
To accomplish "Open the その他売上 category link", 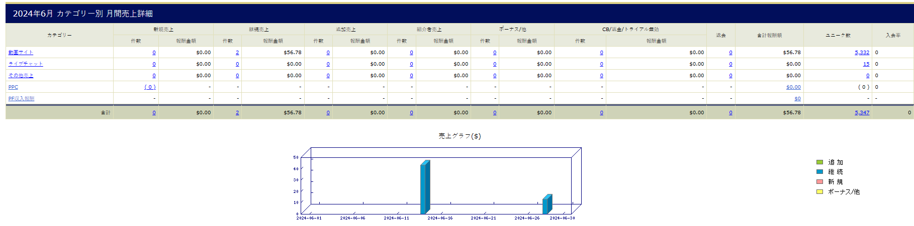I will 21,76.
